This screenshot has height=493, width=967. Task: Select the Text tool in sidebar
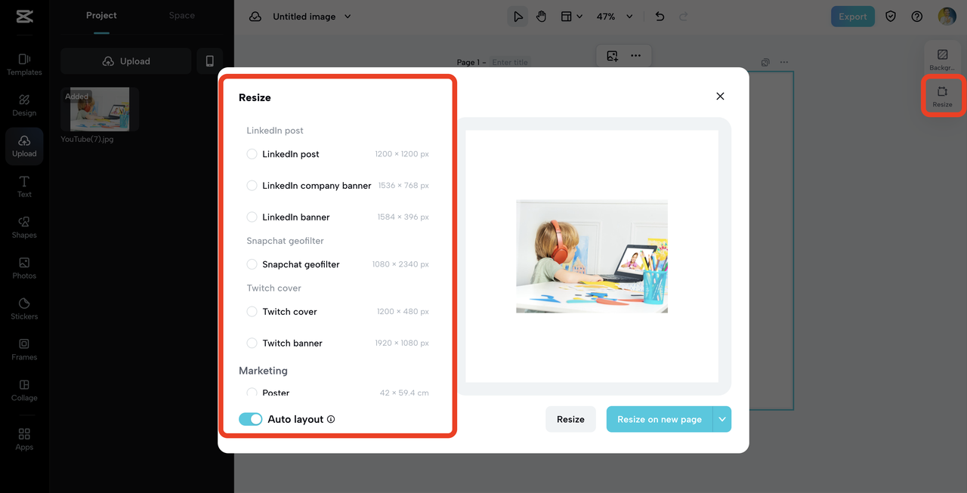click(24, 186)
